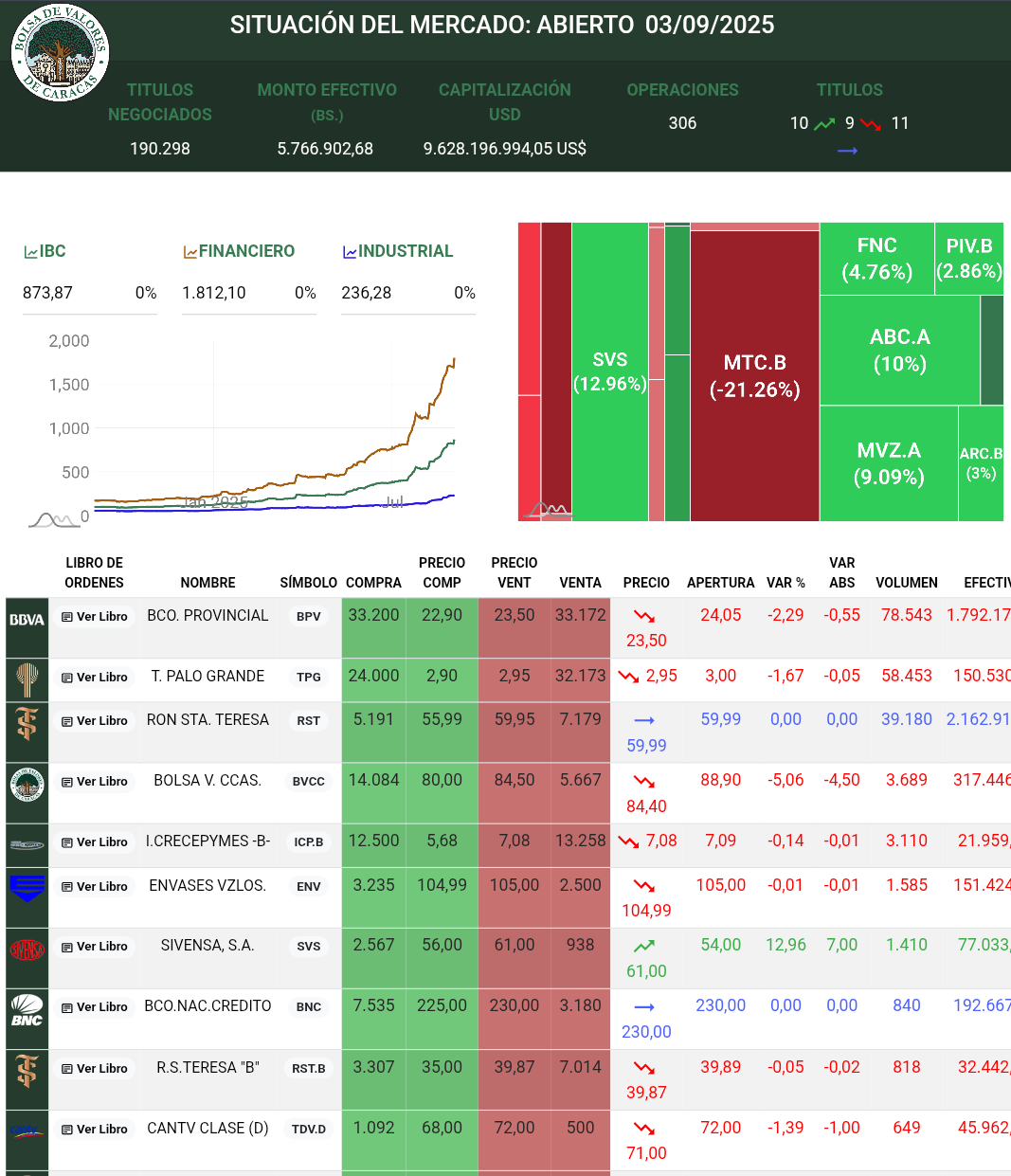The height and width of the screenshot is (1176, 1011).
Task: Click the T. Palo Grande company logo
Action: [27, 680]
